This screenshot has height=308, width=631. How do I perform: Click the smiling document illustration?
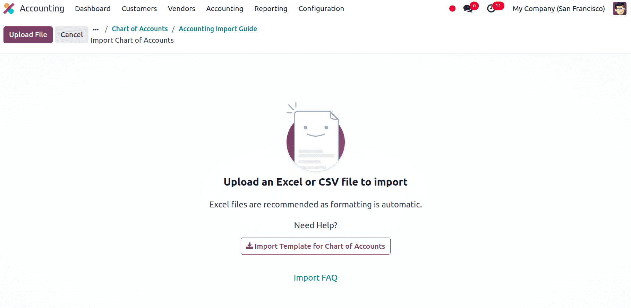316,137
